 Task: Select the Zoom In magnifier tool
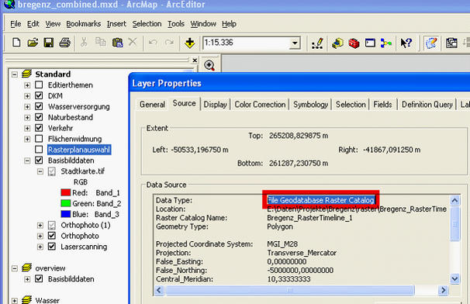209,65
